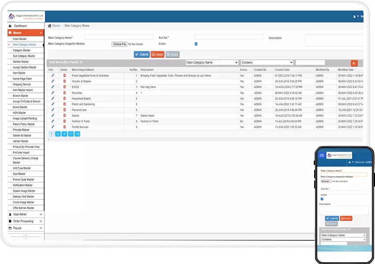
Task: Open Promo Code Master in sidebar
Action: (x=23, y=180)
